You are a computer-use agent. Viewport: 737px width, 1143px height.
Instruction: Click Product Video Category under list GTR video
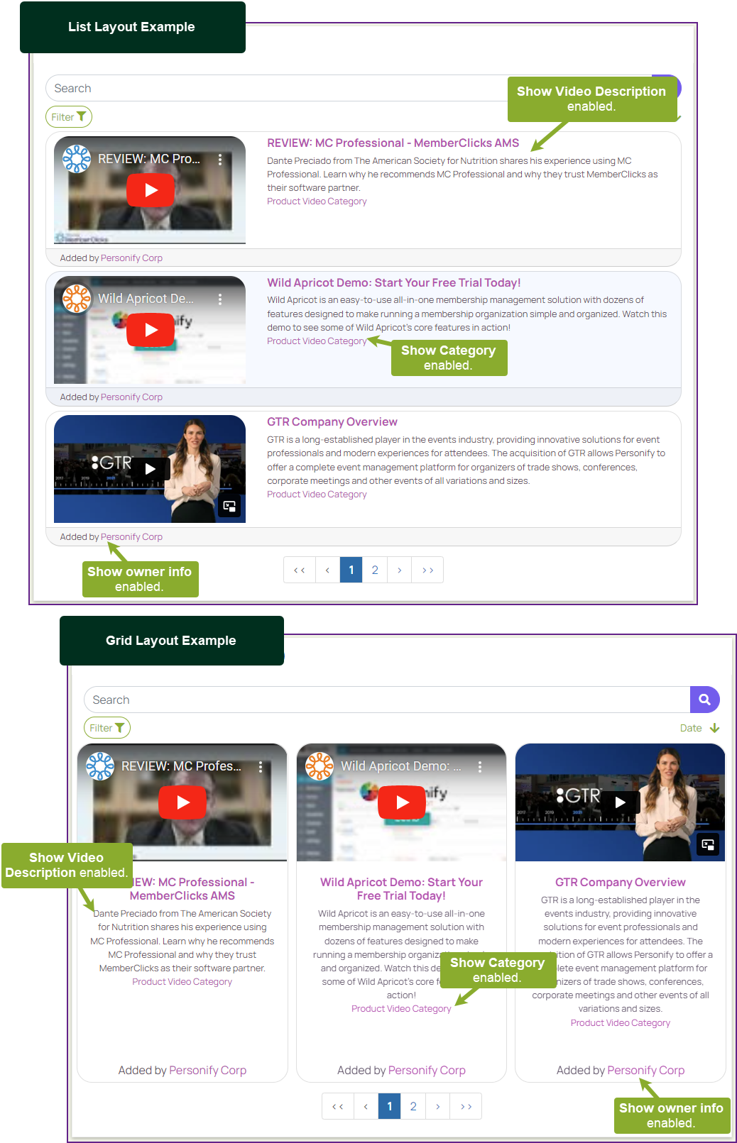pyautogui.click(x=317, y=495)
